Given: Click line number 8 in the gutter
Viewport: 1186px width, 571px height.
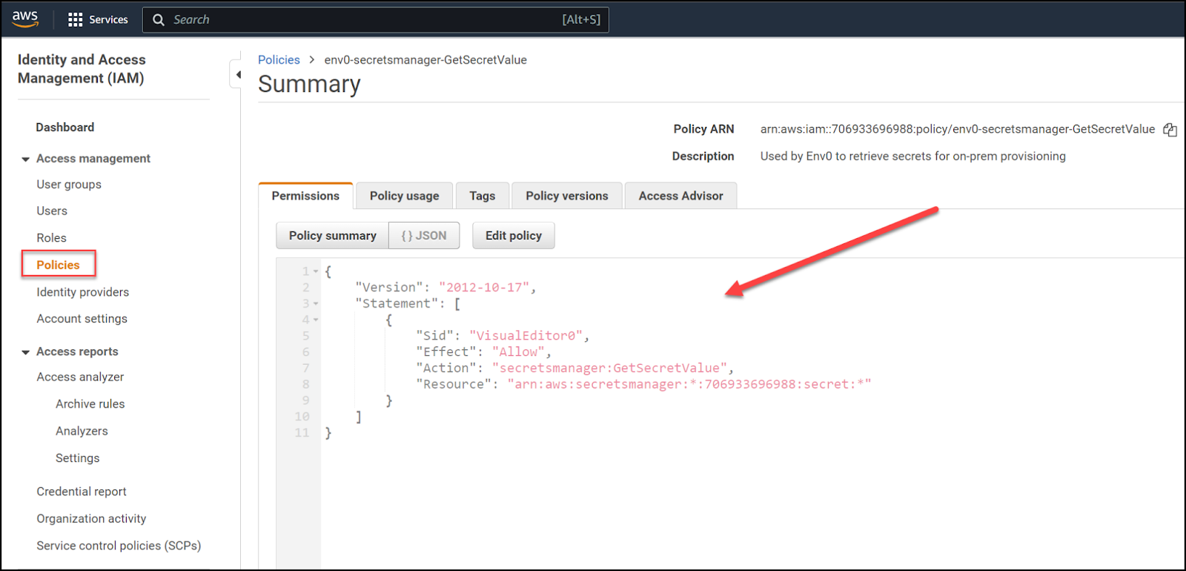Looking at the screenshot, I should (305, 385).
